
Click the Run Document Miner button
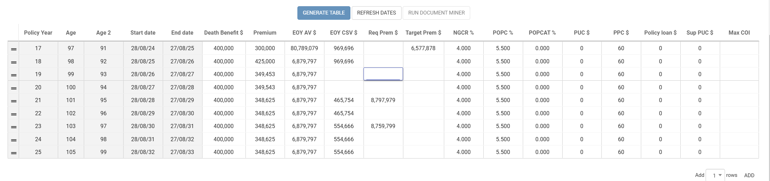click(436, 13)
